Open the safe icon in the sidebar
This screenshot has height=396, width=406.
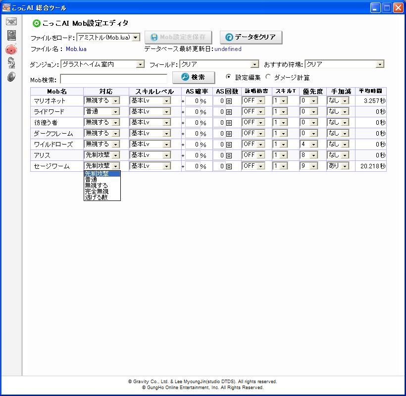coord(11,35)
